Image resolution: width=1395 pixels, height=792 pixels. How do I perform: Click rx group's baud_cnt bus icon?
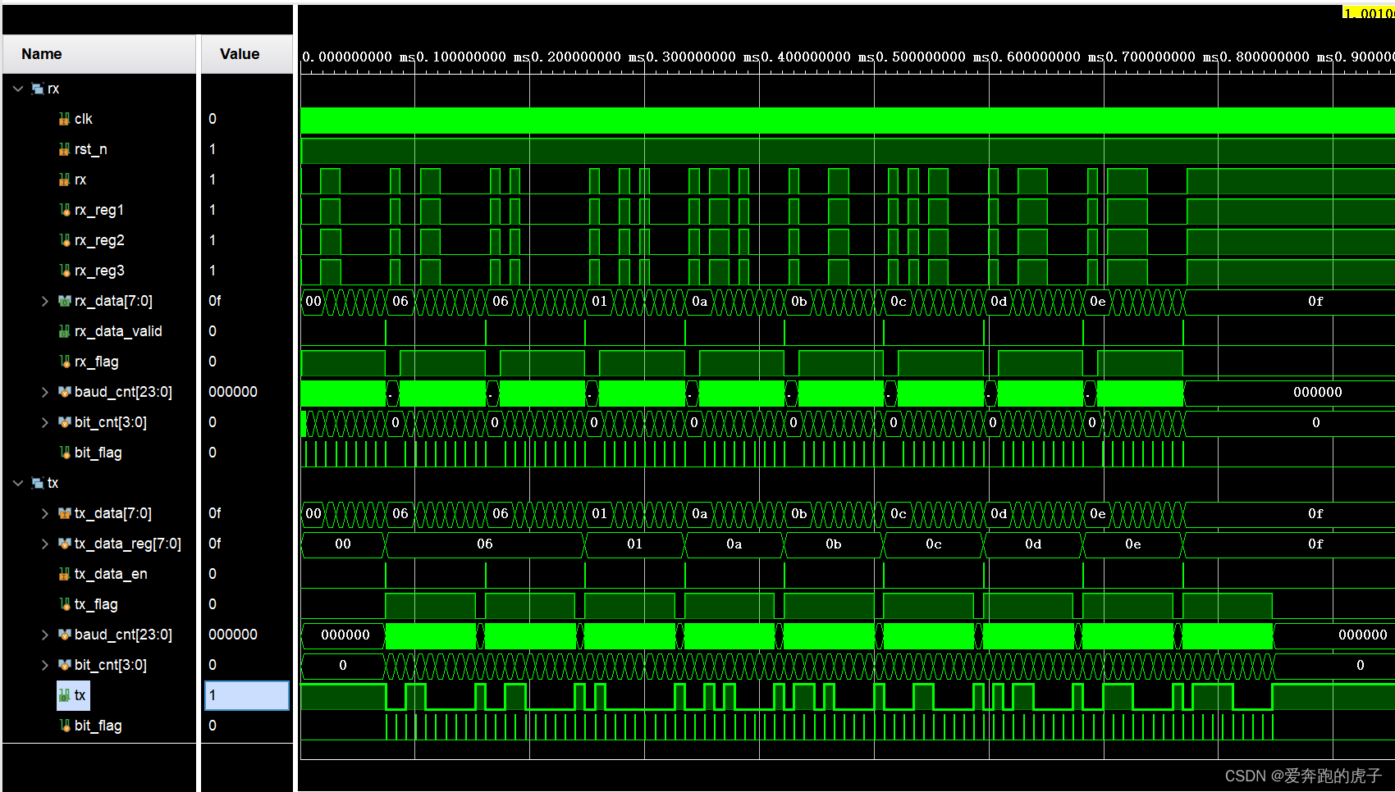(64, 392)
